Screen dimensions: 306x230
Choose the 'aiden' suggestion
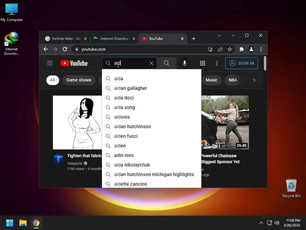tap(152, 146)
